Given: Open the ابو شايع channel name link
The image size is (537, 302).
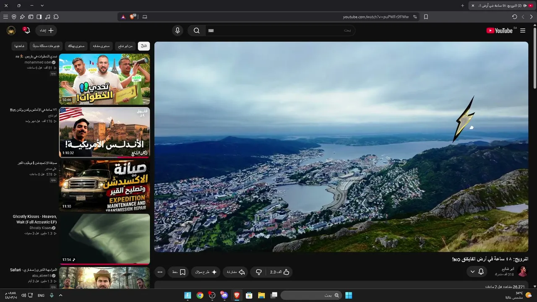Looking at the screenshot, I should tap(508, 269).
